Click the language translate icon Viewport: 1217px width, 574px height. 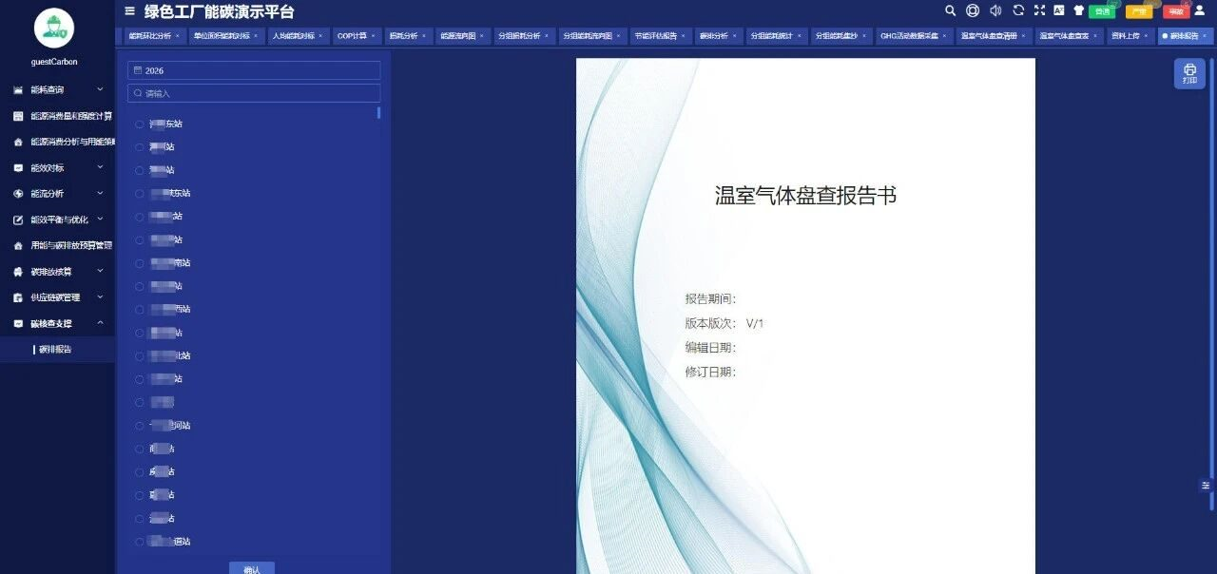pyautogui.click(x=1059, y=10)
